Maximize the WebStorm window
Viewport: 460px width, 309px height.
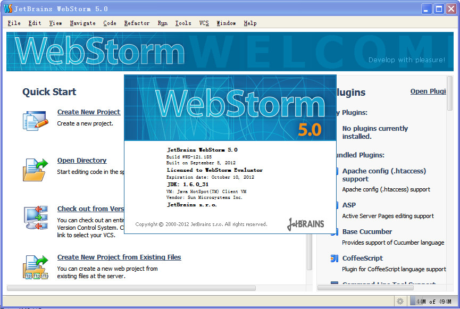[439, 9]
